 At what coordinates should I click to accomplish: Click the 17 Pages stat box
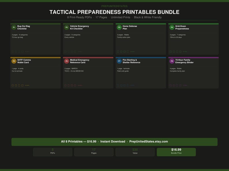coord(94,152)
